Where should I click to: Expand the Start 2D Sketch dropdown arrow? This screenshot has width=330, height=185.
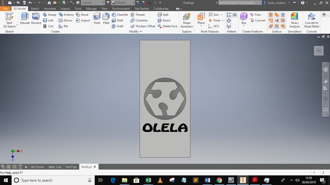(17, 25)
